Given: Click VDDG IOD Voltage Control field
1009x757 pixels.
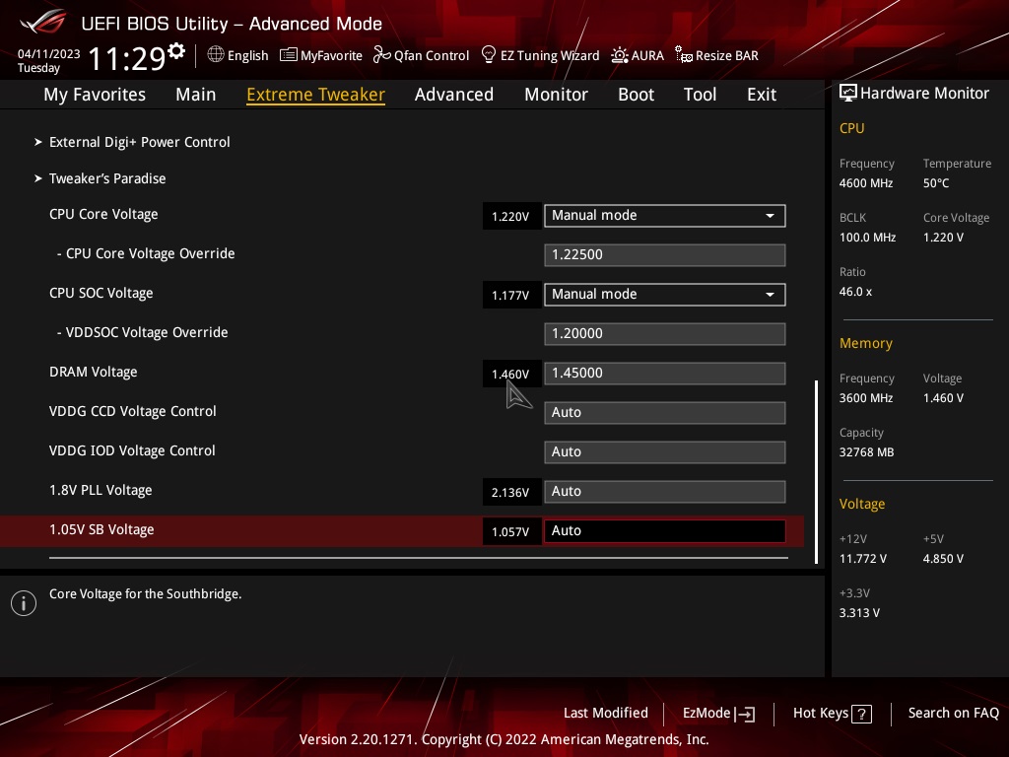Looking at the screenshot, I should (x=665, y=451).
